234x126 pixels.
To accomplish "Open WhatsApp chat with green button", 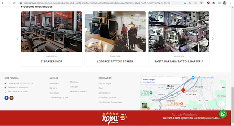I will [223, 114].
